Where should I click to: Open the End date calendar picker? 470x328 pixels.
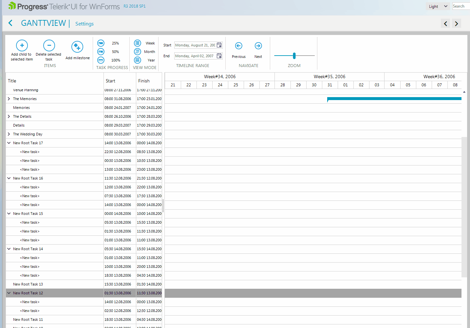(219, 56)
